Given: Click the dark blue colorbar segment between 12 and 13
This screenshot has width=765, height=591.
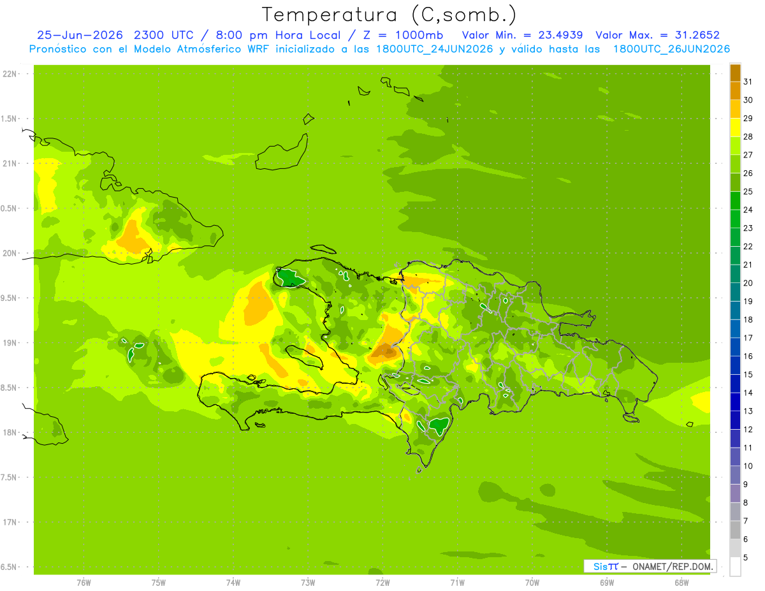Looking at the screenshot, I should pyautogui.click(x=735, y=420).
